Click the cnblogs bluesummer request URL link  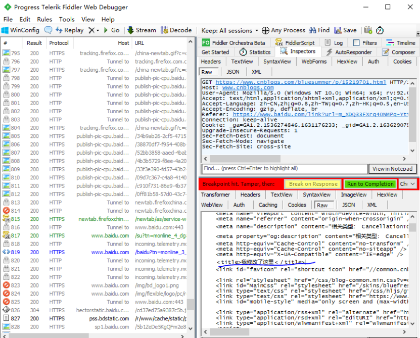click(x=301, y=82)
